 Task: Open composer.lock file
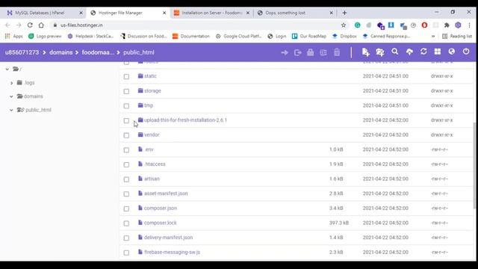pos(161,223)
